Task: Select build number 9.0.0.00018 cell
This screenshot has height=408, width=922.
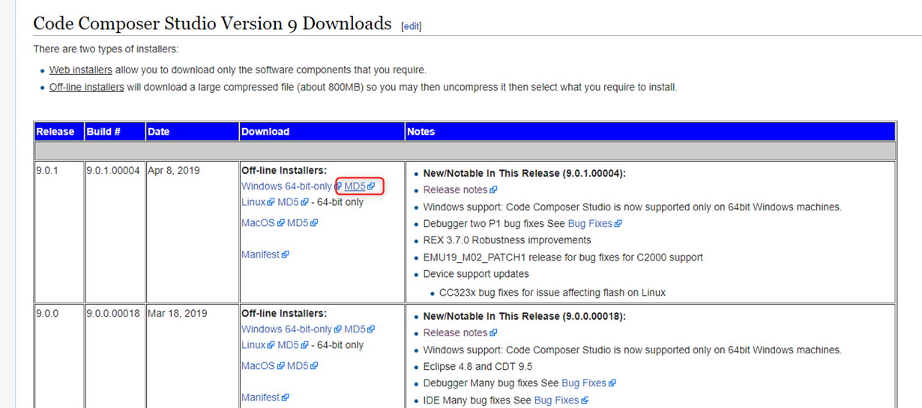Action: [115, 356]
